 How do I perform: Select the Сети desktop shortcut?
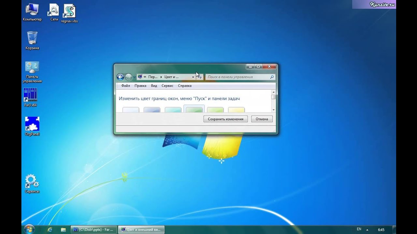[54, 12]
